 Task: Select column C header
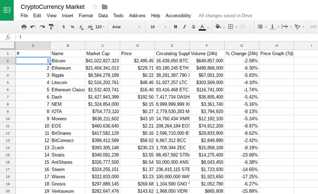click(103, 46)
